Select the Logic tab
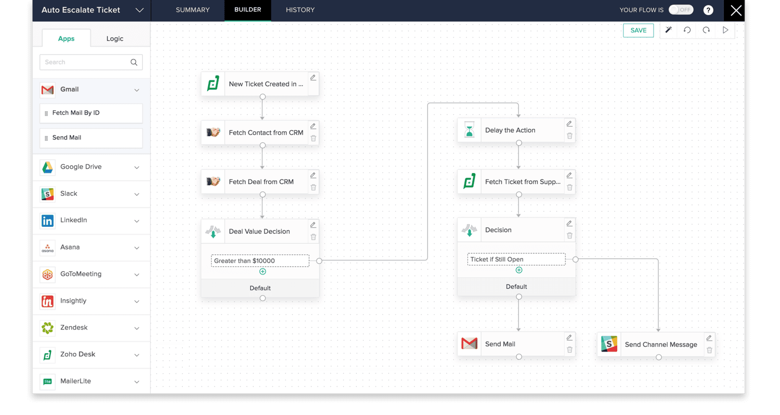Image resolution: width=780 pixels, height=415 pixels. [x=115, y=39]
